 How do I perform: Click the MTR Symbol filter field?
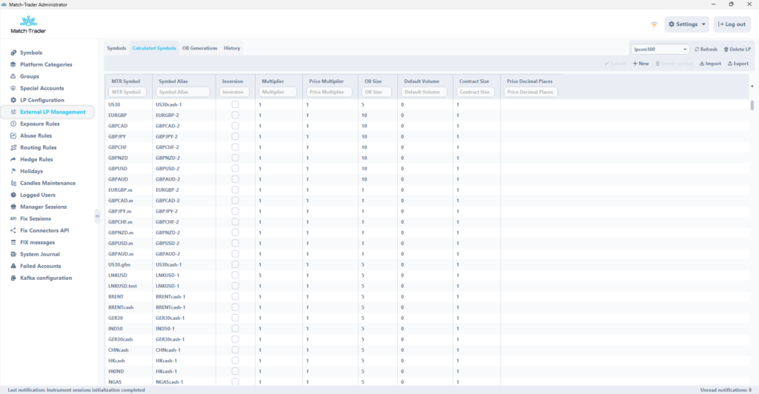click(x=127, y=92)
